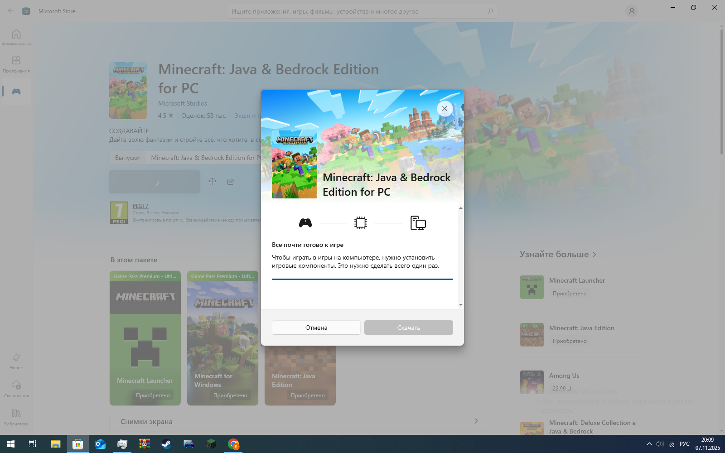
Task: Expand the Снимки экрана section arrow
Action: pyautogui.click(x=476, y=421)
